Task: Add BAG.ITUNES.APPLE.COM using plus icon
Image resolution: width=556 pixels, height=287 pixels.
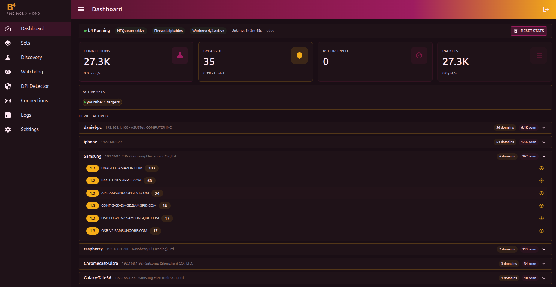Action: click(x=541, y=181)
